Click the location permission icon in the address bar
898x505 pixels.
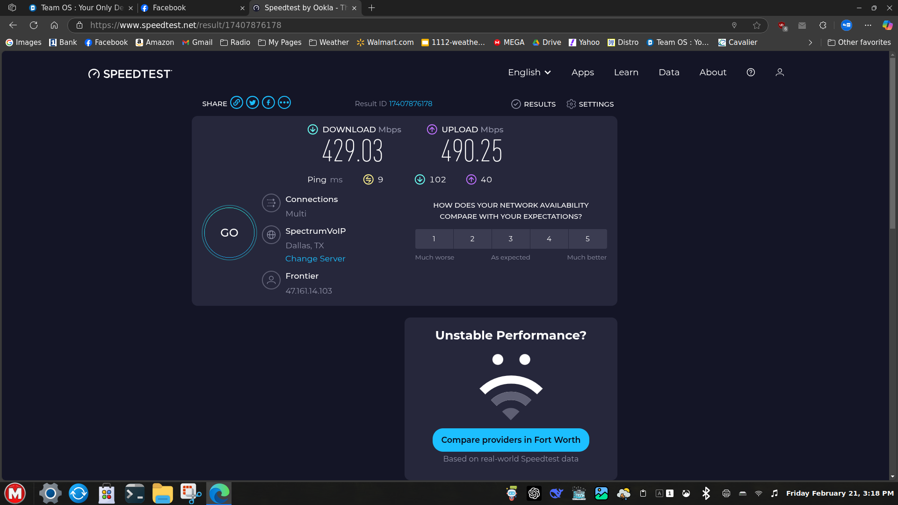pyautogui.click(x=734, y=25)
